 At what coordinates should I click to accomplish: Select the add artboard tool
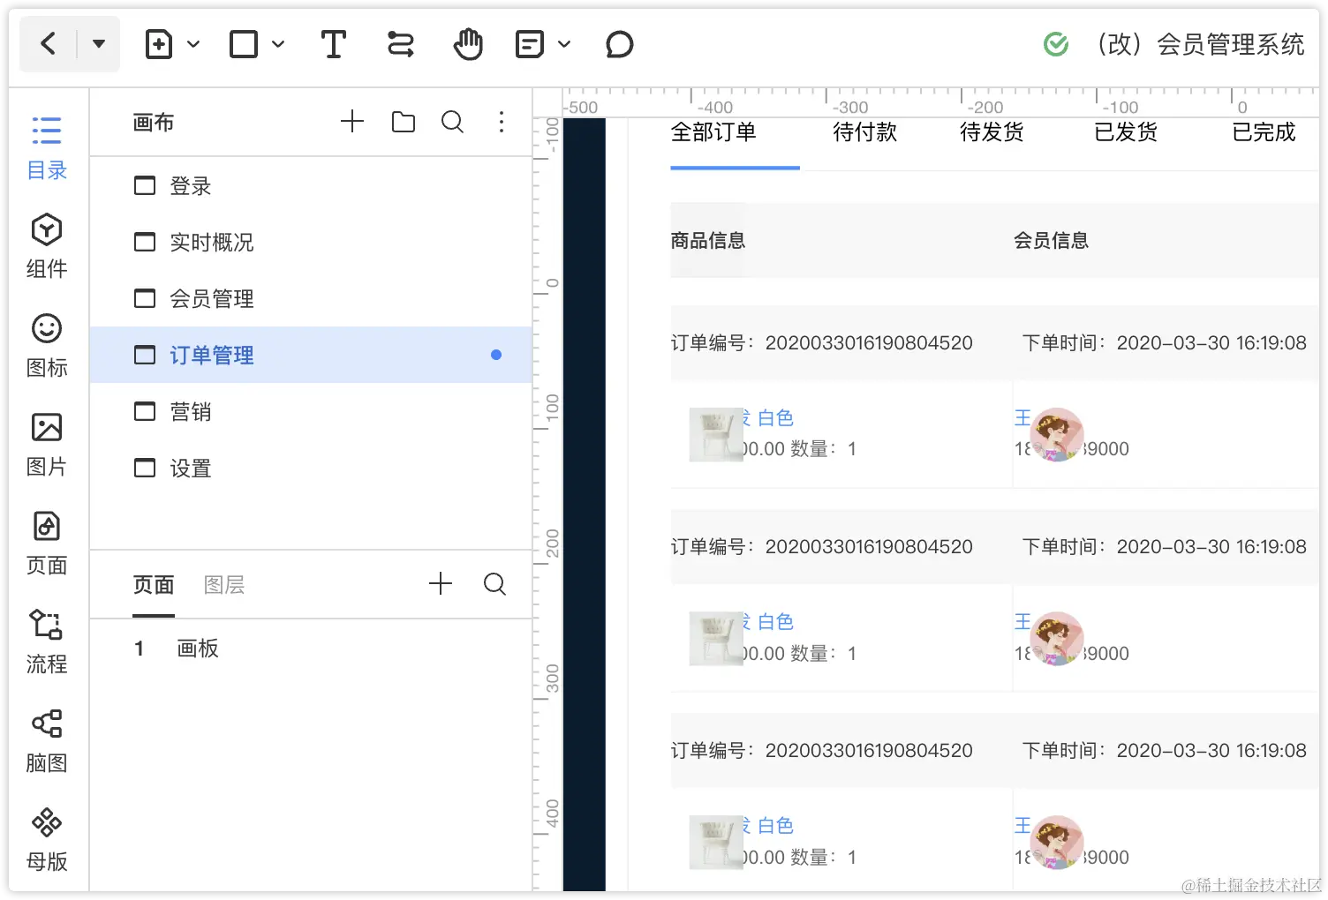pos(159,44)
